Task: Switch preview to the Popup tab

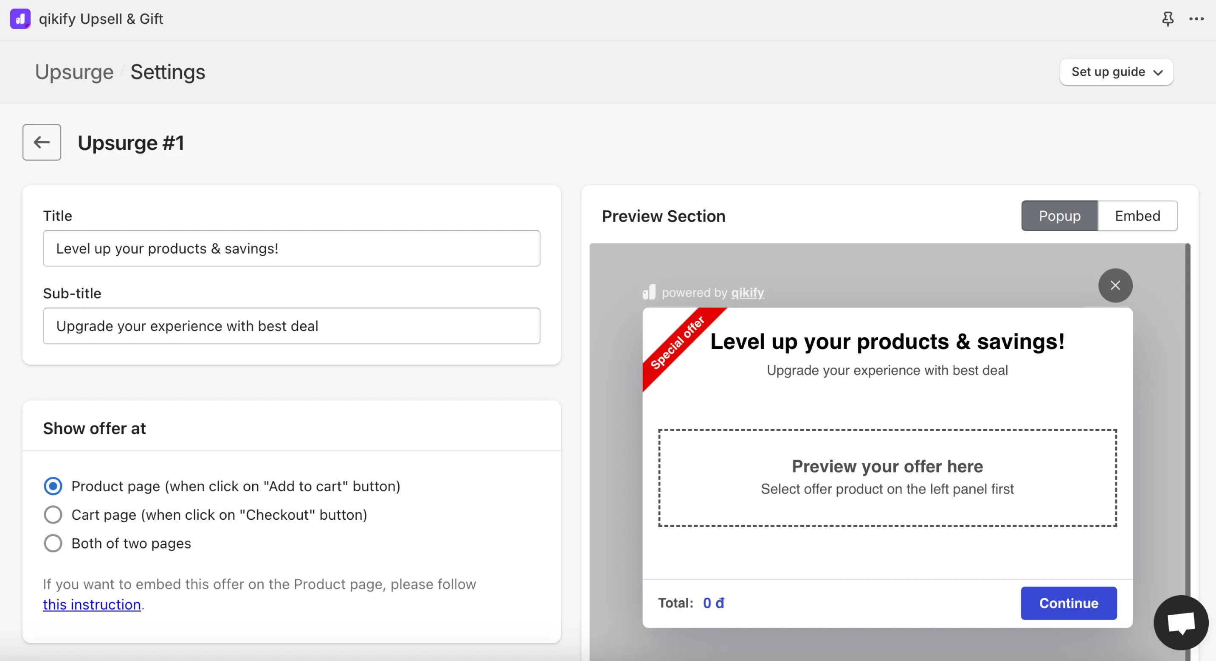Action: [x=1059, y=216]
